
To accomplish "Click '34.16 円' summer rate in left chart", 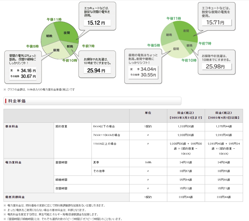I will point(28,70).
